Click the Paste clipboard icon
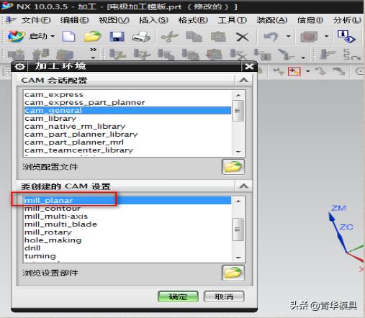 coord(218,37)
